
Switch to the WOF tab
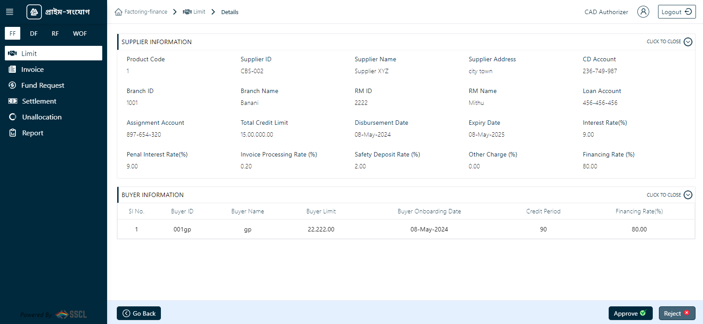[x=80, y=34]
